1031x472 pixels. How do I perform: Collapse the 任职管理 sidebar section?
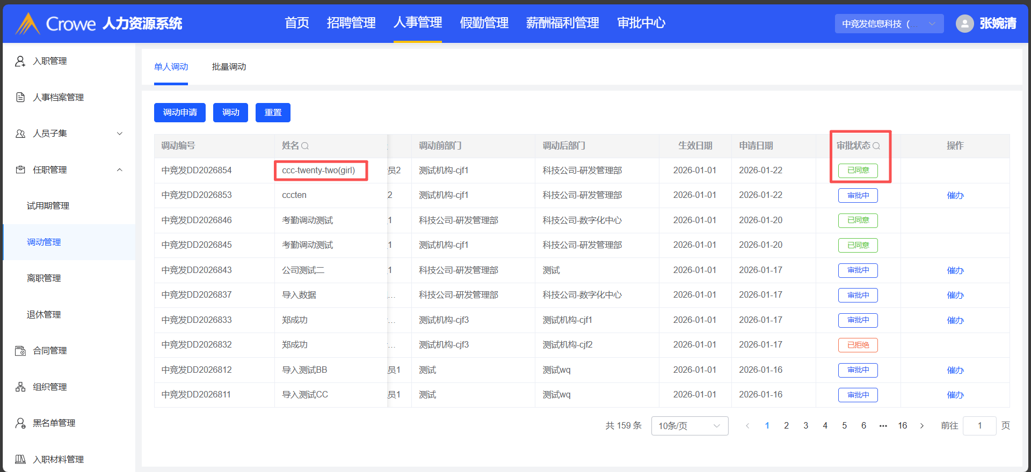coord(120,170)
